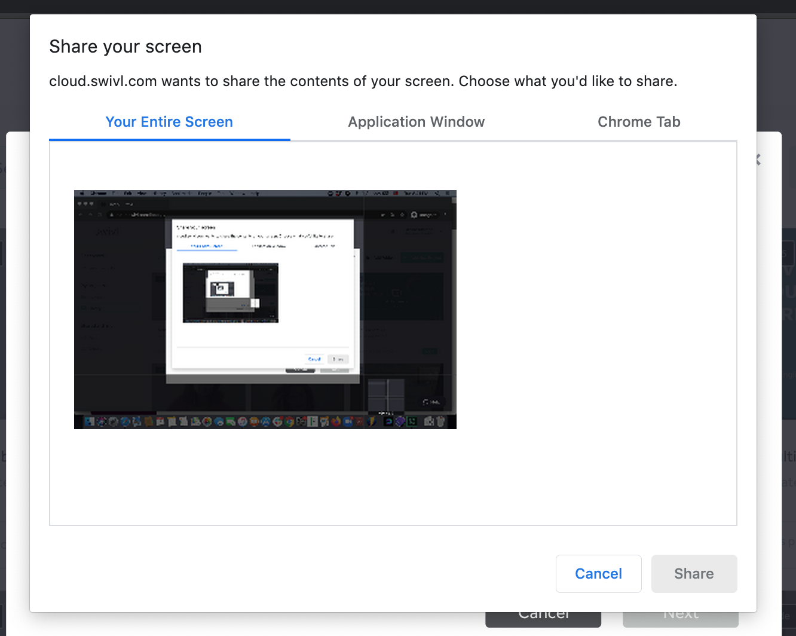Switch to the Application Window tab
The width and height of the screenshot is (796, 636).
tap(416, 122)
